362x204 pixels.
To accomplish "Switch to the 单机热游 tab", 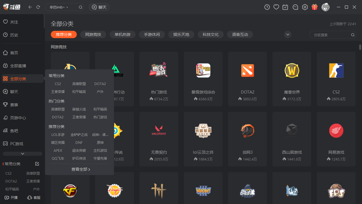I will pos(123,34).
